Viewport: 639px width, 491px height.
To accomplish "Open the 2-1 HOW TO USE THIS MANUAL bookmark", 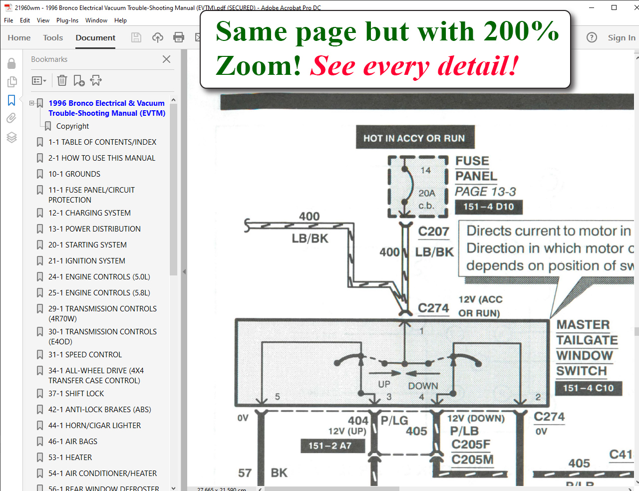I will (x=102, y=158).
